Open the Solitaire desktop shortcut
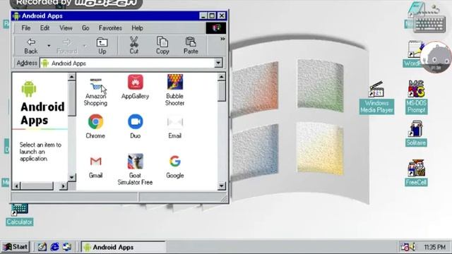Screen dimensions: 452x254 pos(416,133)
